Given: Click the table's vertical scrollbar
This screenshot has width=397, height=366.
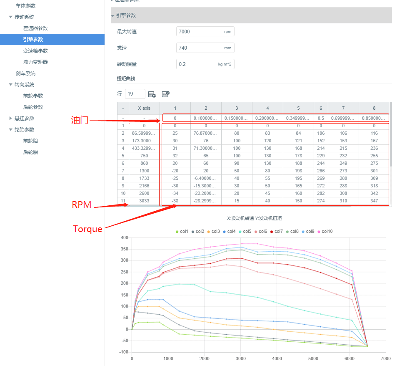Looking at the screenshot, I should (x=391, y=134).
